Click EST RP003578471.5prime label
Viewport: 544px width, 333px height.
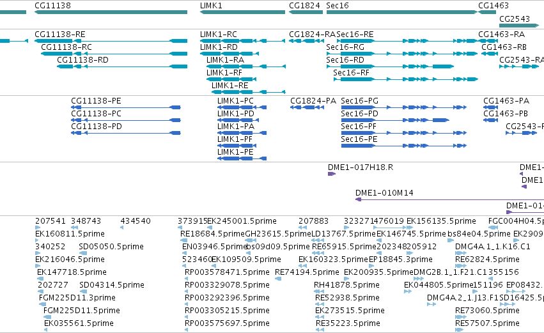(227, 272)
